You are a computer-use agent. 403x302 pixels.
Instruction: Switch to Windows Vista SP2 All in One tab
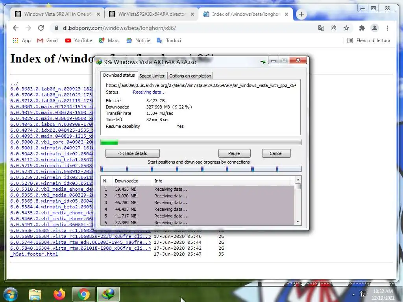tap(58, 14)
